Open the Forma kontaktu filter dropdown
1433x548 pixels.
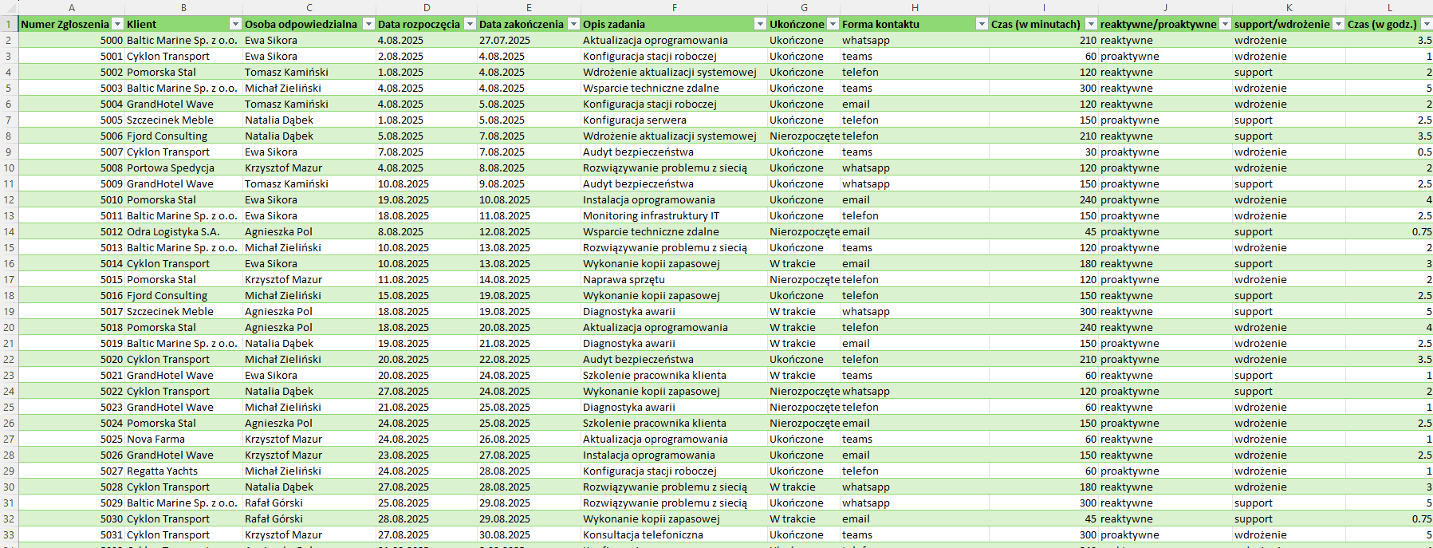click(982, 24)
